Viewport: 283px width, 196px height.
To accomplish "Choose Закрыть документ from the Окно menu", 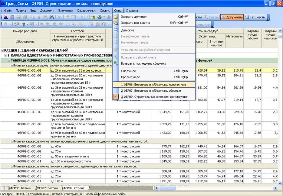I will [x=154, y=17].
